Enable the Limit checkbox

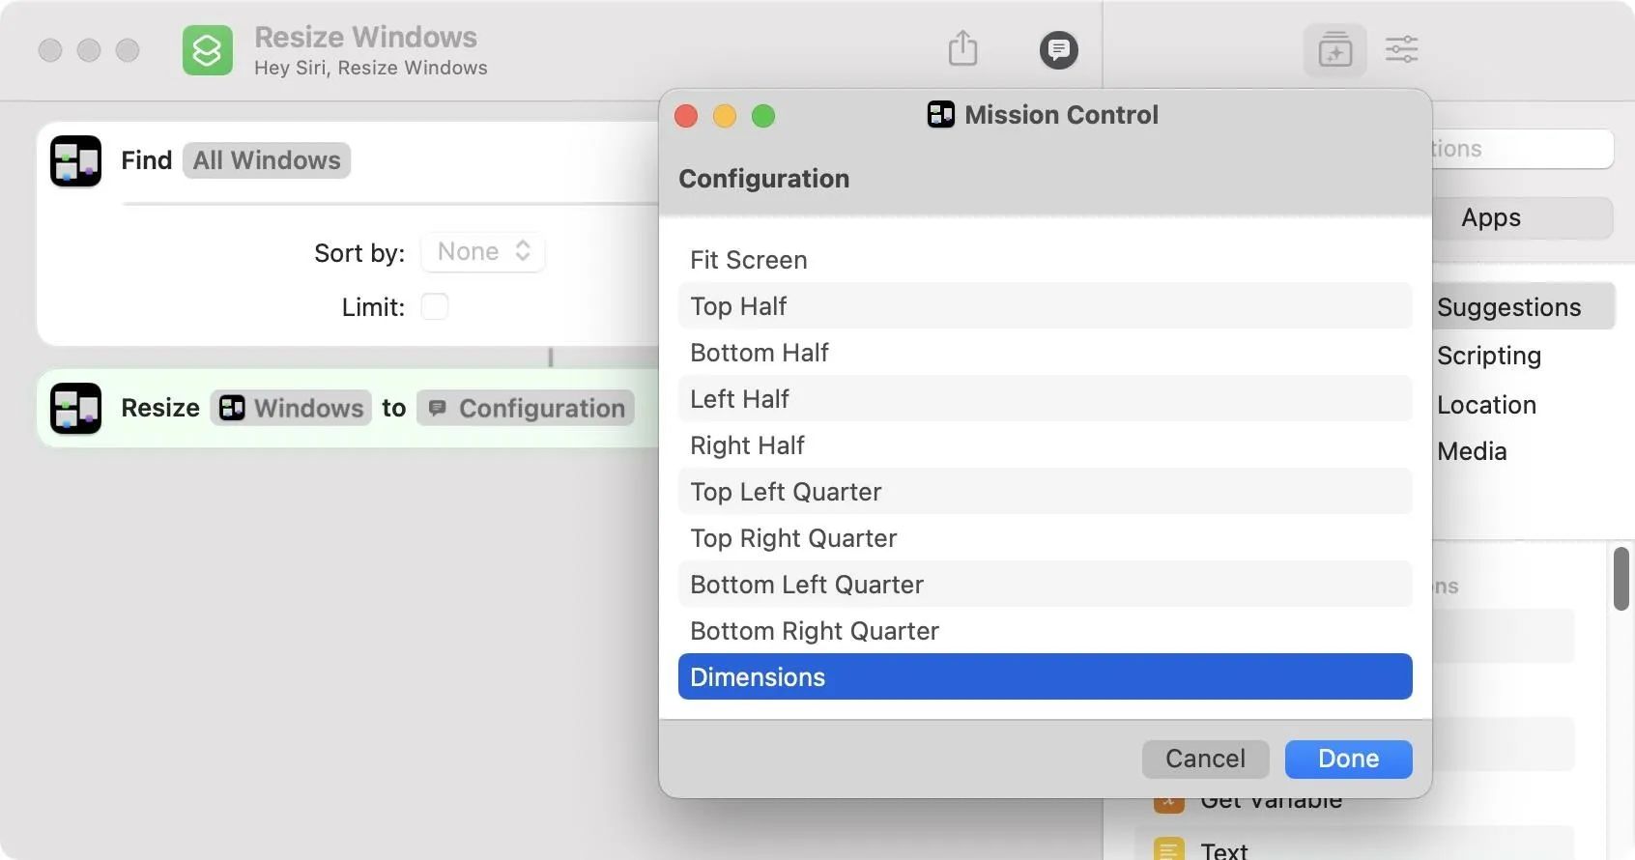435,306
